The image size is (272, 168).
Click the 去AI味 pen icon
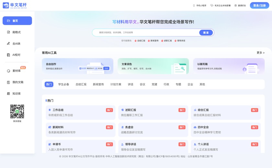click(x=8, y=43)
